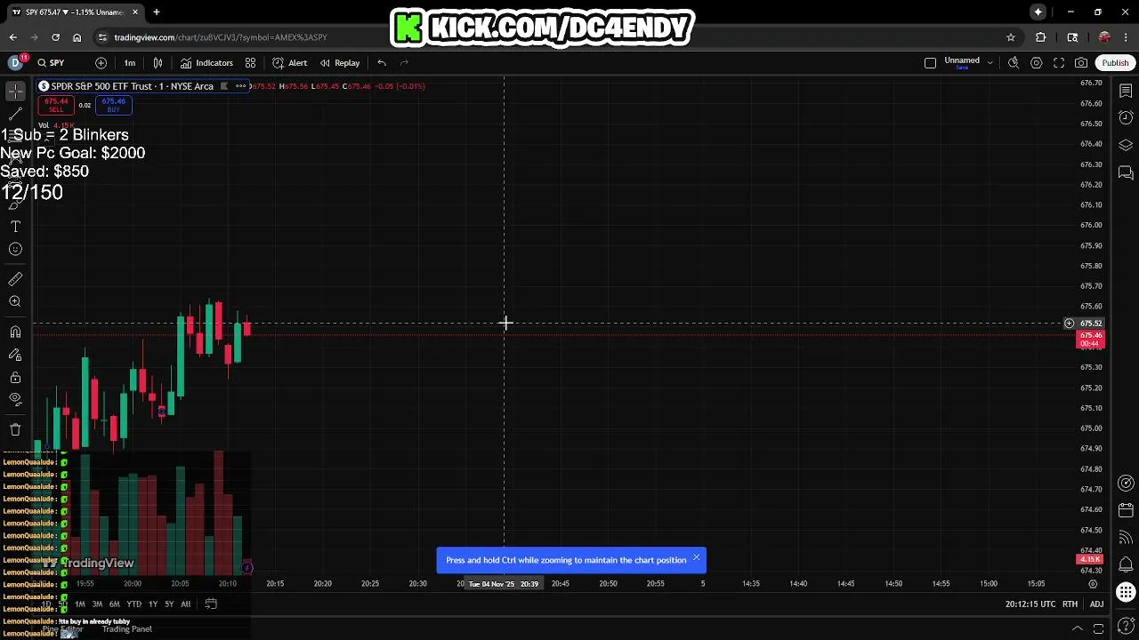Bookmark this page with star icon
Image resolution: width=1139 pixels, height=640 pixels.
pos(1011,37)
